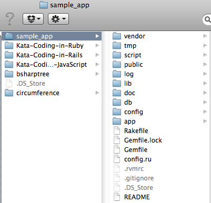
Task: Click the bsharptree folder icon
Action: 9,74
